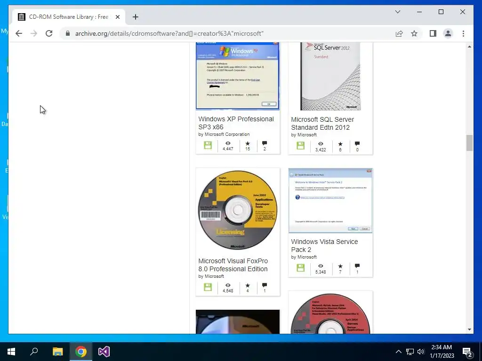Image resolution: width=482 pixels, height=361 pixels.
Task: Click the reviews bubble on Vista Service Pack card
Action: 357,266
